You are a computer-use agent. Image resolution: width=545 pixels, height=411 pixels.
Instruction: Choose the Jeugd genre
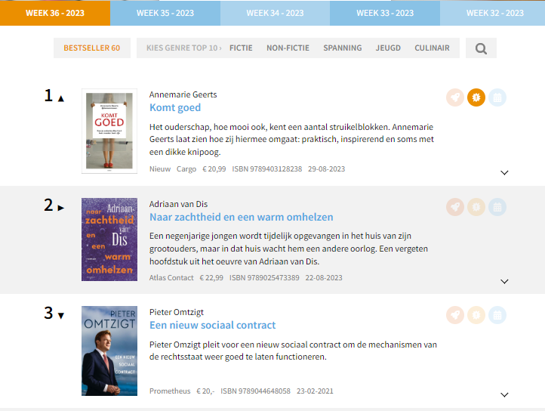(388, 48)
